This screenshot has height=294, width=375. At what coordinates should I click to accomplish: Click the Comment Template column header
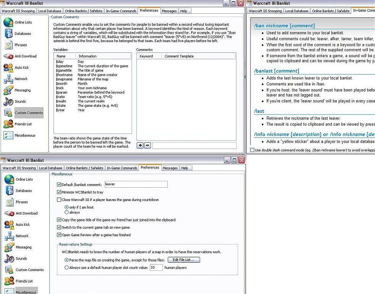tap(199, 56)
